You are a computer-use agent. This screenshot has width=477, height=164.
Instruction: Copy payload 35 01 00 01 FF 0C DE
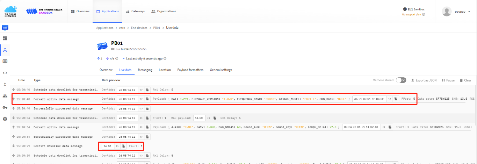396,99
